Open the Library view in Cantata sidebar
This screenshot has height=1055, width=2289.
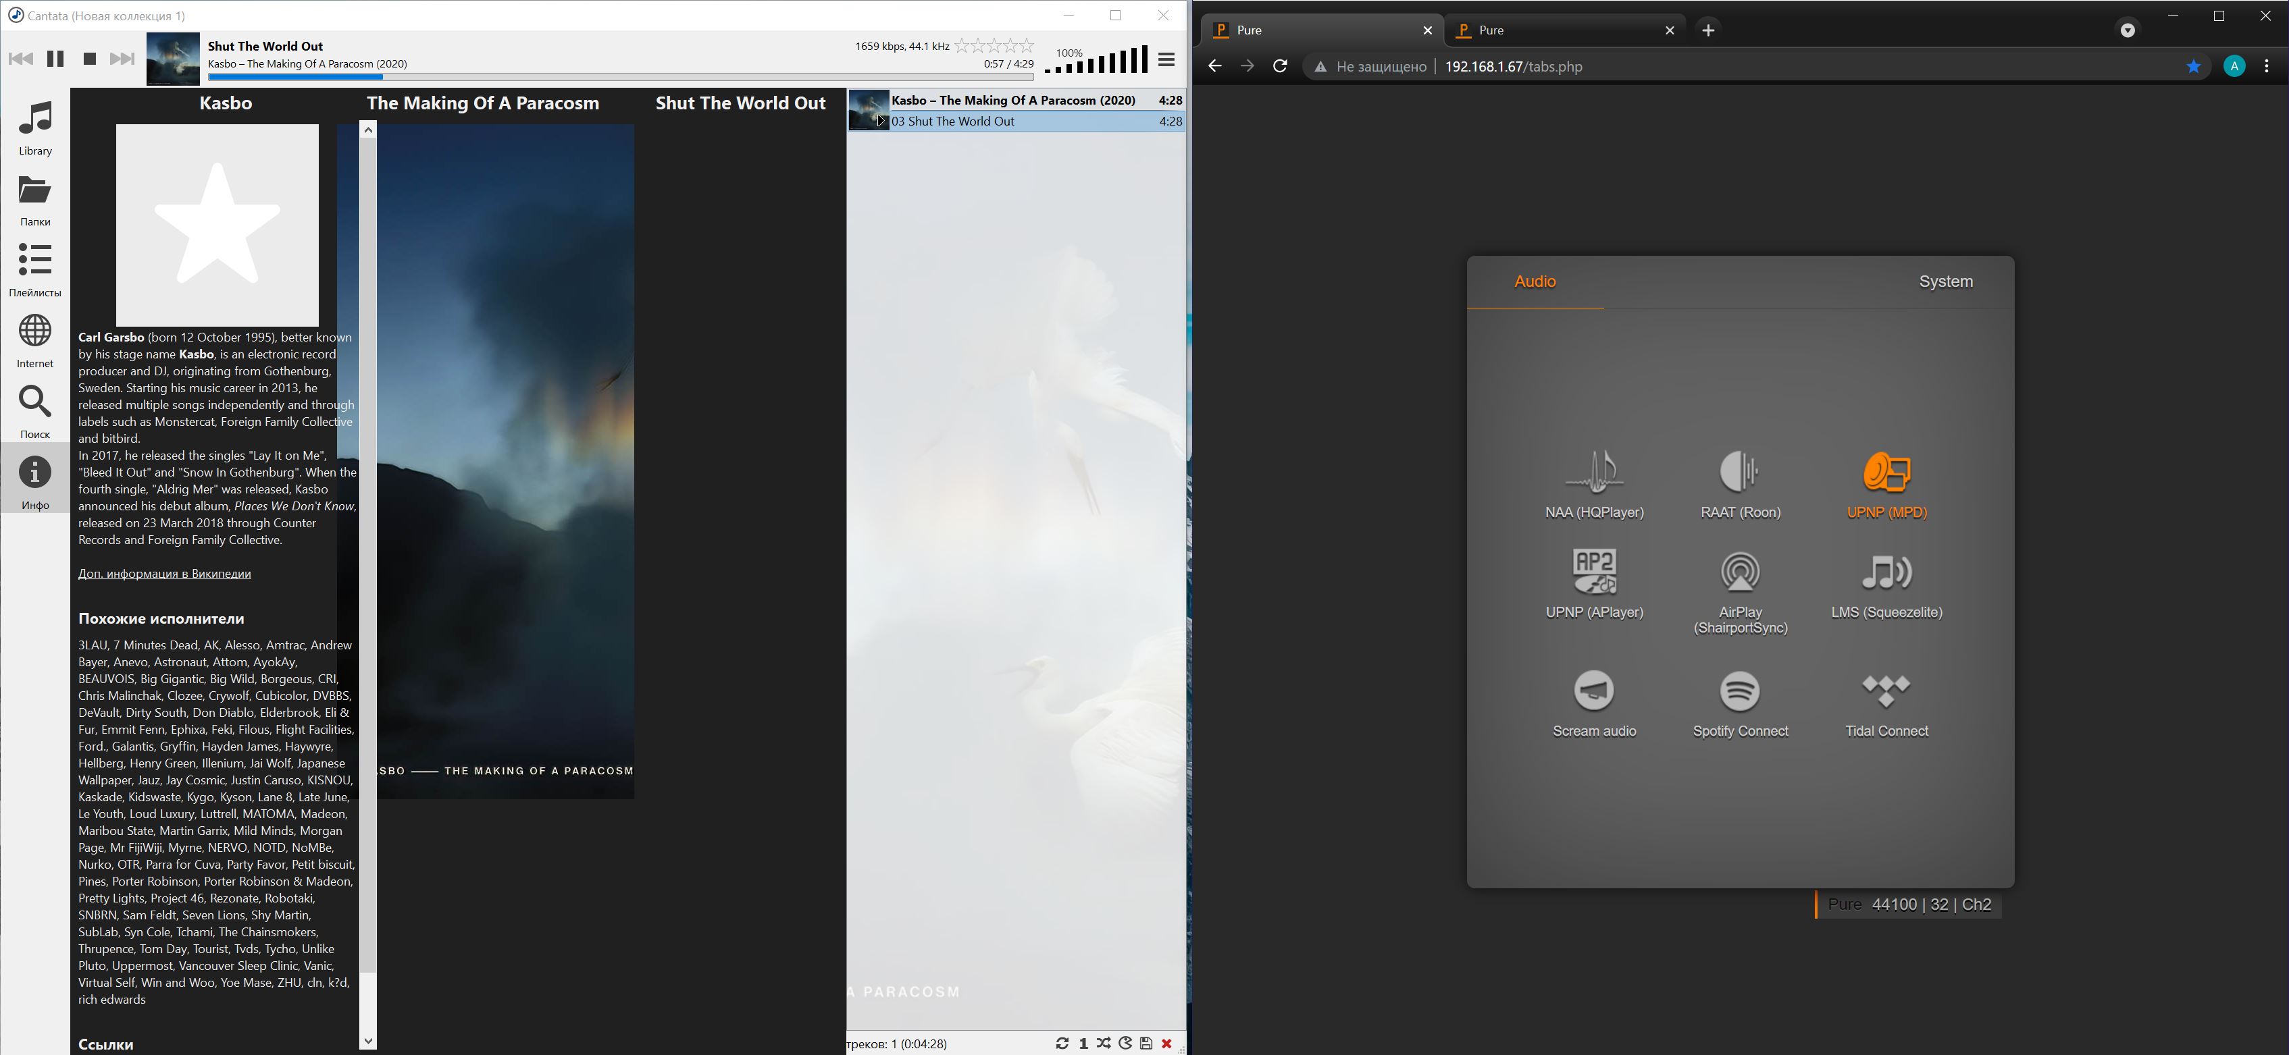[36, 128]
